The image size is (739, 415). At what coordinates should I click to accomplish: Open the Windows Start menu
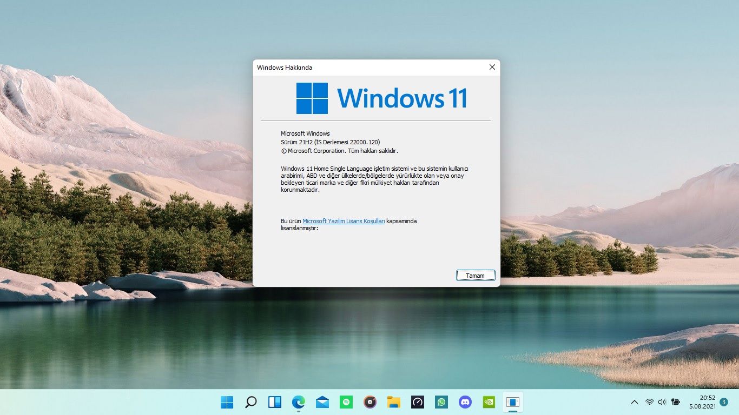point(227,402)
